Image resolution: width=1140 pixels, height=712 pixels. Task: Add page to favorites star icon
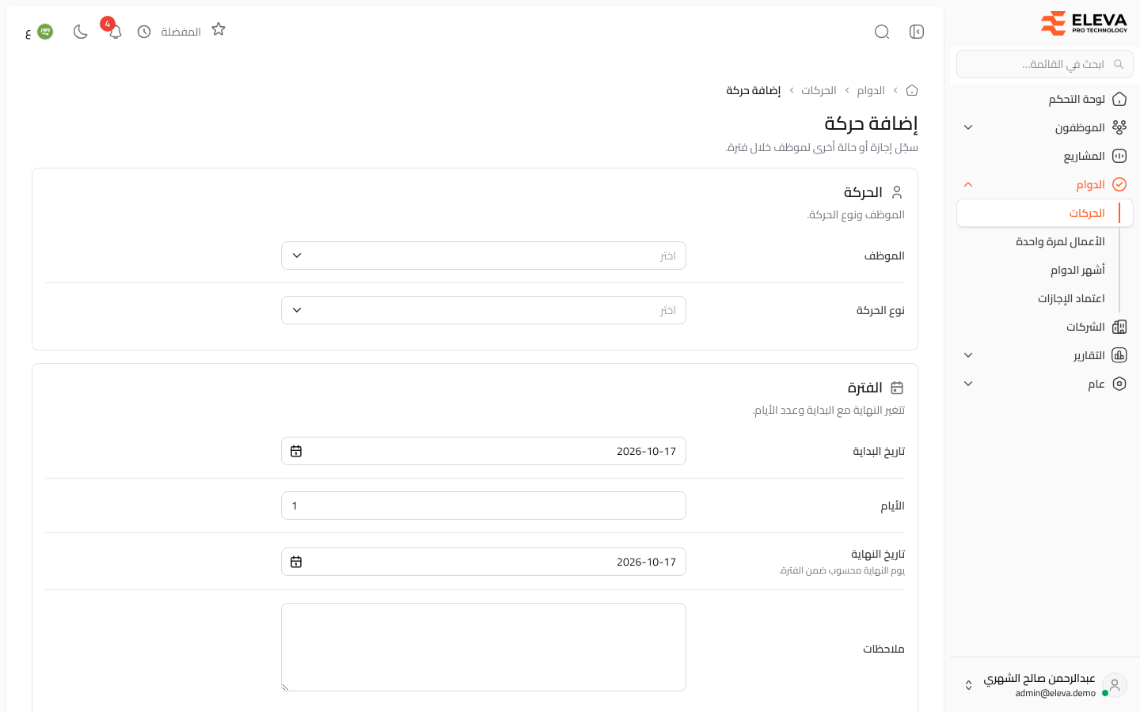[218, 29]
